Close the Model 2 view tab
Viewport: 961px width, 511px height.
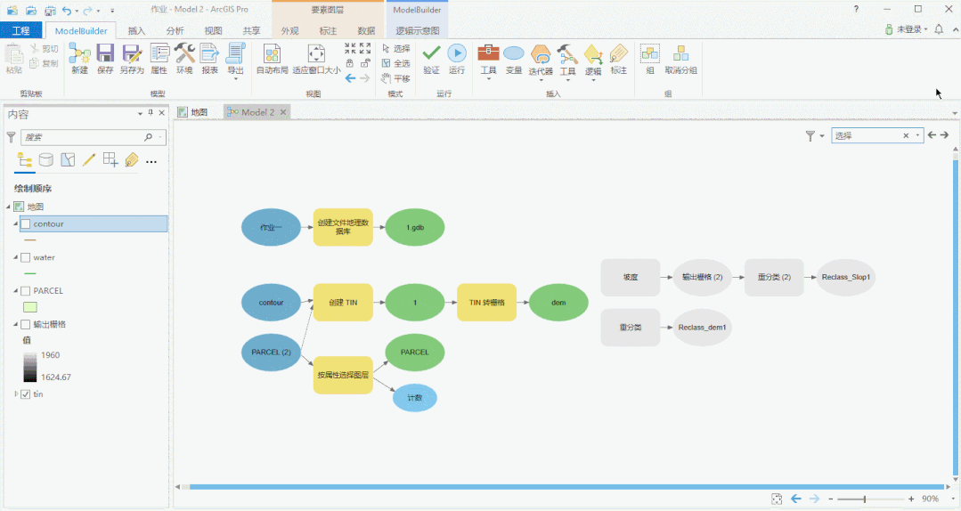coord(283,112)
